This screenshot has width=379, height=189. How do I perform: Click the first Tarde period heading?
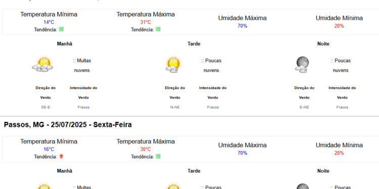point(194,44)
